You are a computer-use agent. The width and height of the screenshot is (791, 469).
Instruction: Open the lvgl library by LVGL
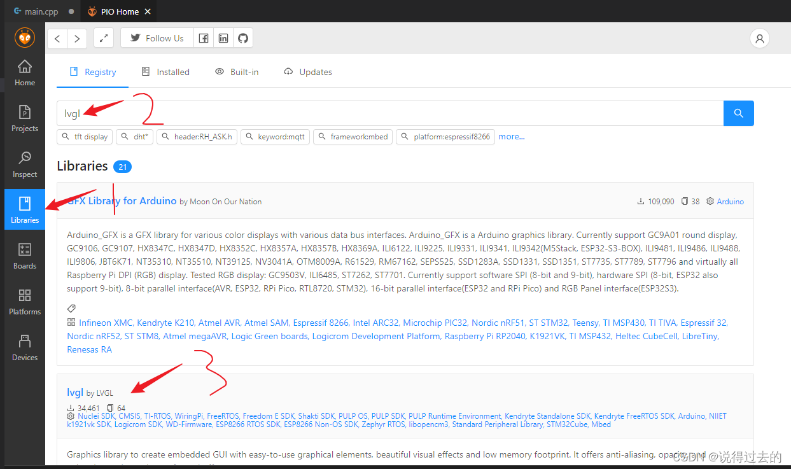75,392
